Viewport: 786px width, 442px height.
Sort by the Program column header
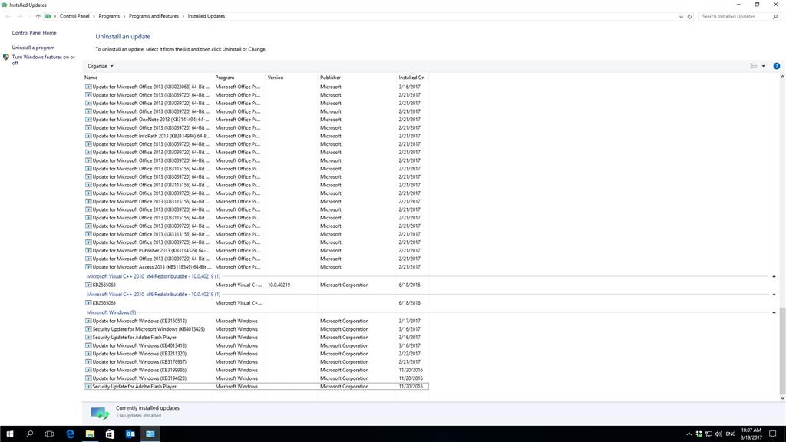tap(239, 78)
